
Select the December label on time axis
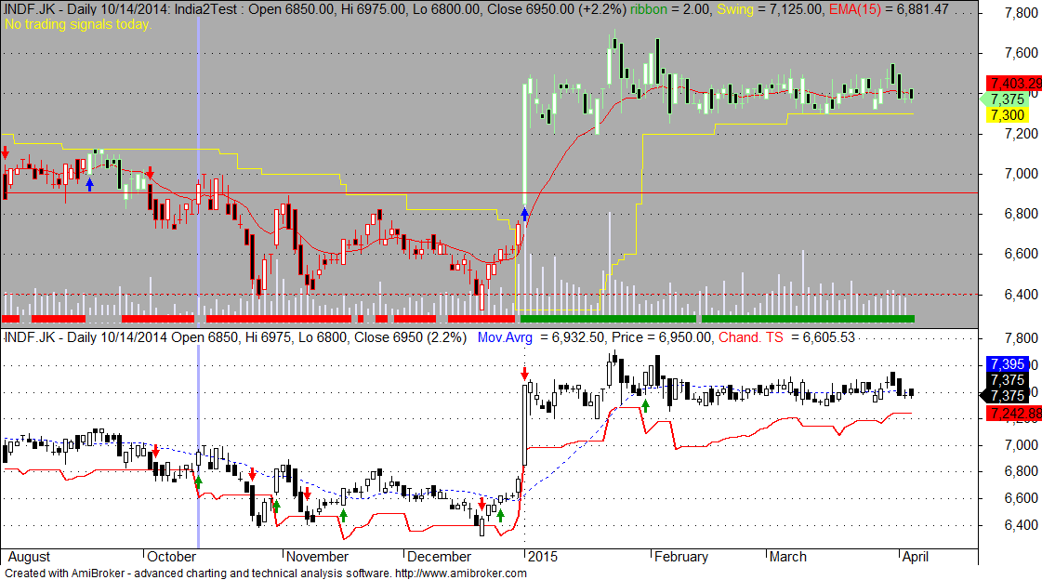pyautogui.click(x=439, y=557)
